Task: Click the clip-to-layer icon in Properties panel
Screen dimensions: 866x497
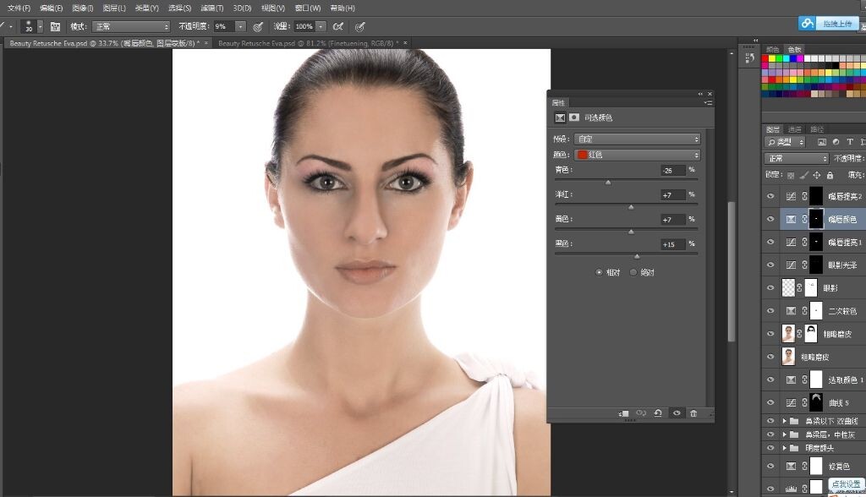Action: (623, 413)
